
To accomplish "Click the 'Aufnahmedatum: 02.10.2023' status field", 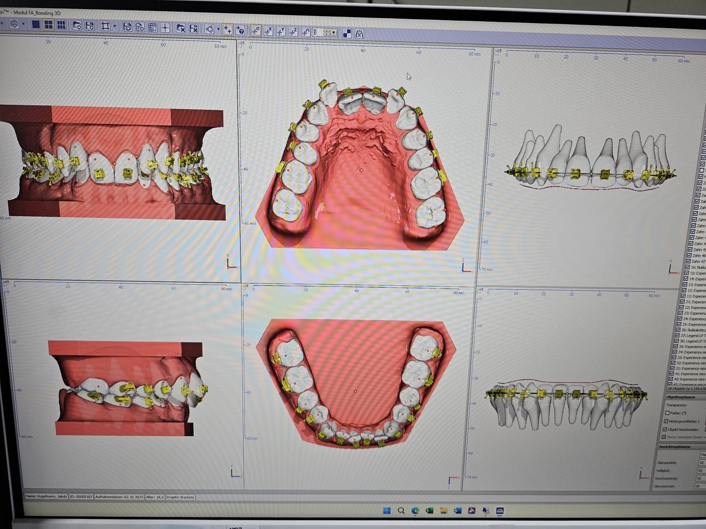I will pos(119,497).
